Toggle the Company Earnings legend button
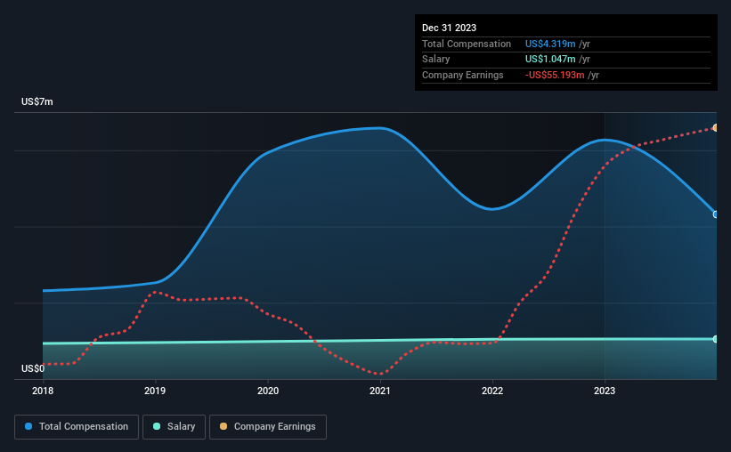 click(268, 427)
